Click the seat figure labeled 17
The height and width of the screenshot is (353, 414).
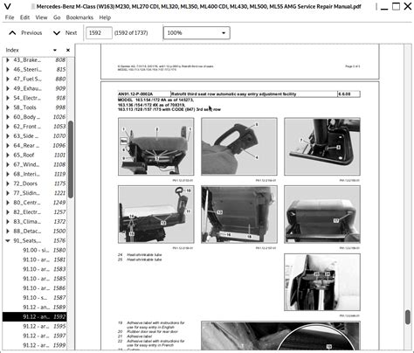click(322, 214)
